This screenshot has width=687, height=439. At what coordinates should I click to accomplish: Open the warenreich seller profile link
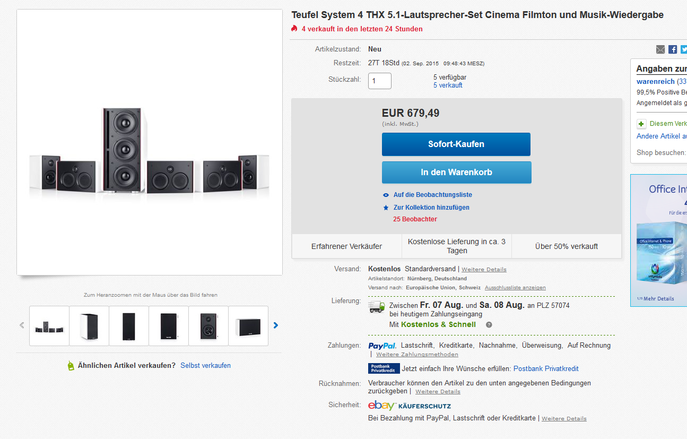[656, 82]
